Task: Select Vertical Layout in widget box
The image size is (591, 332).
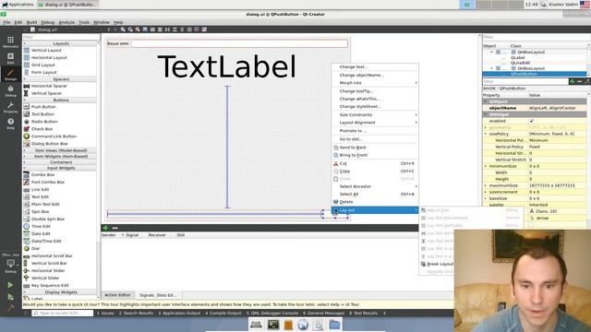Action: (x=46, y=50)
